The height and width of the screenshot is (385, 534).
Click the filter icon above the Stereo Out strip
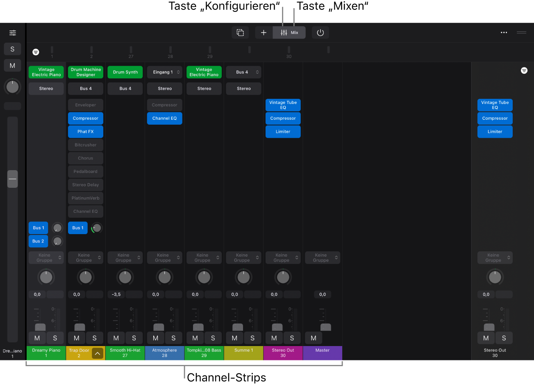(524, 70)
